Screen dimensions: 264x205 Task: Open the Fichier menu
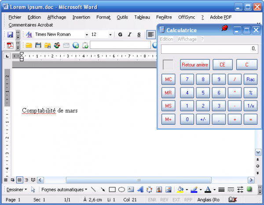[15, 17]
